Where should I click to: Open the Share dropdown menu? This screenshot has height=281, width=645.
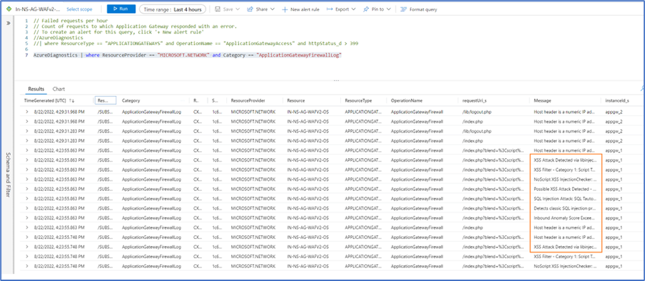pos(261,9)
